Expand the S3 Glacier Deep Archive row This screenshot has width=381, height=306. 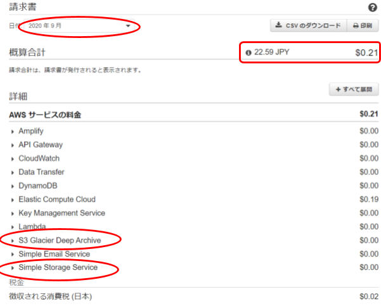pos(13,241)
